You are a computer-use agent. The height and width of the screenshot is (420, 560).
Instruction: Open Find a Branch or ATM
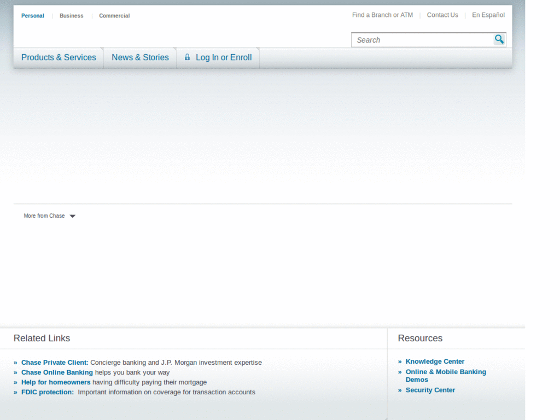[x=382, y=15]
